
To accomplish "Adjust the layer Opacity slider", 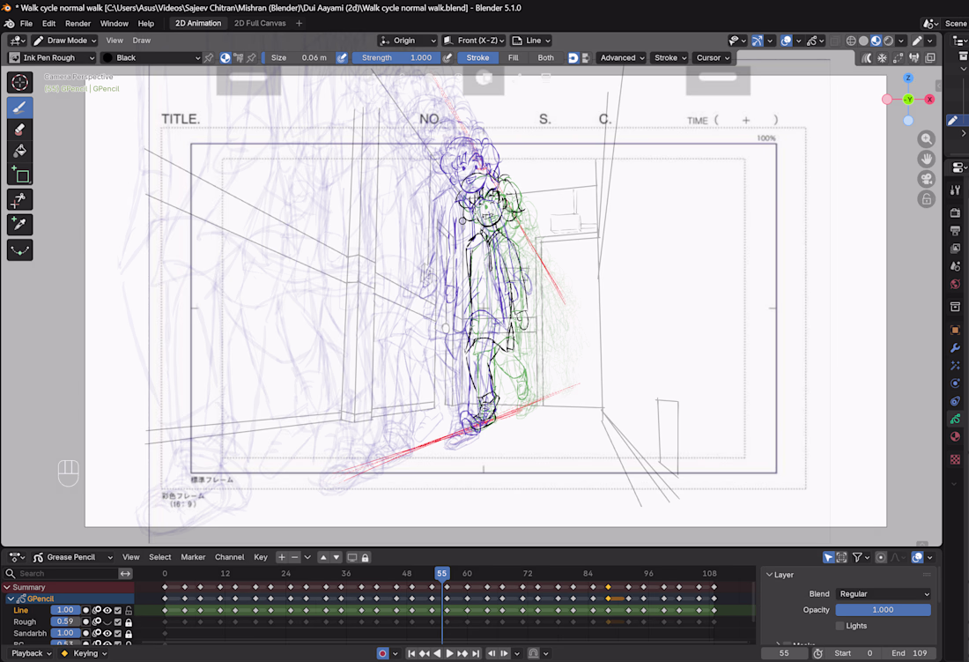I will point(883,610).
